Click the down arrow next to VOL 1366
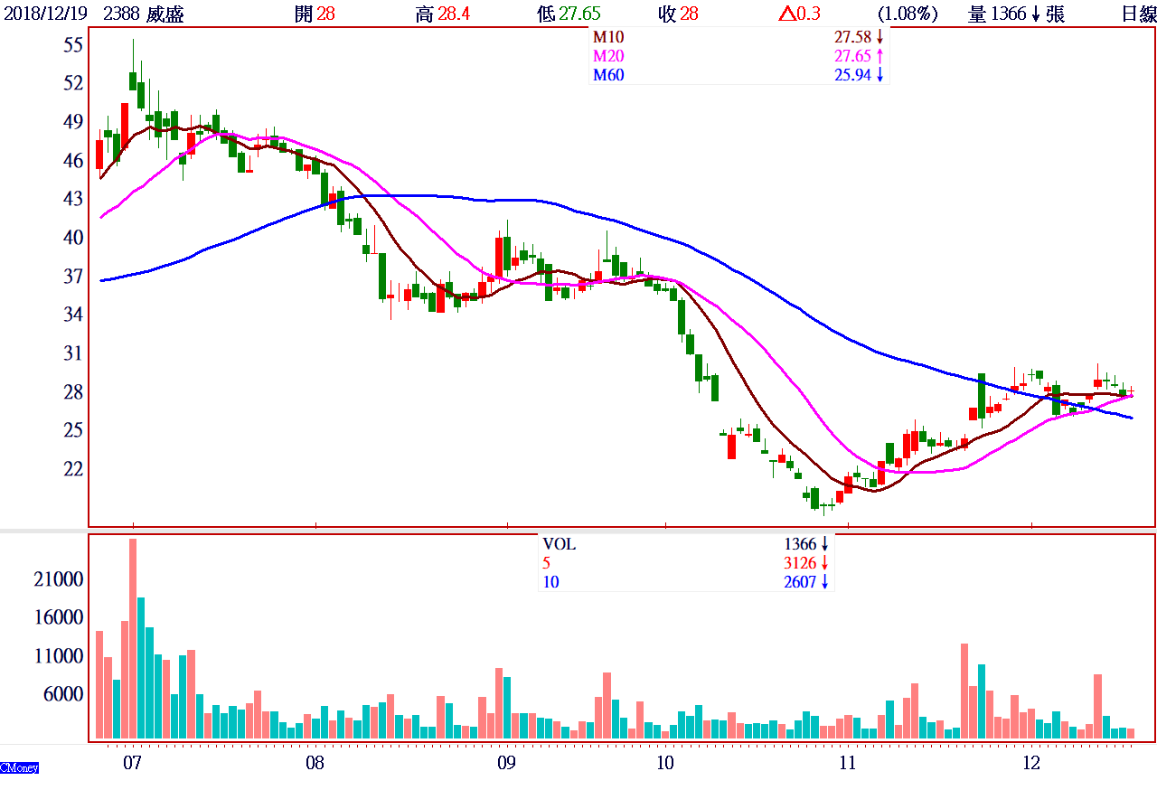The image size is (1157, 790). coord(824,544)
